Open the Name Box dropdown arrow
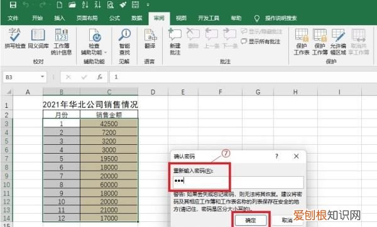 tap(42, 77)
